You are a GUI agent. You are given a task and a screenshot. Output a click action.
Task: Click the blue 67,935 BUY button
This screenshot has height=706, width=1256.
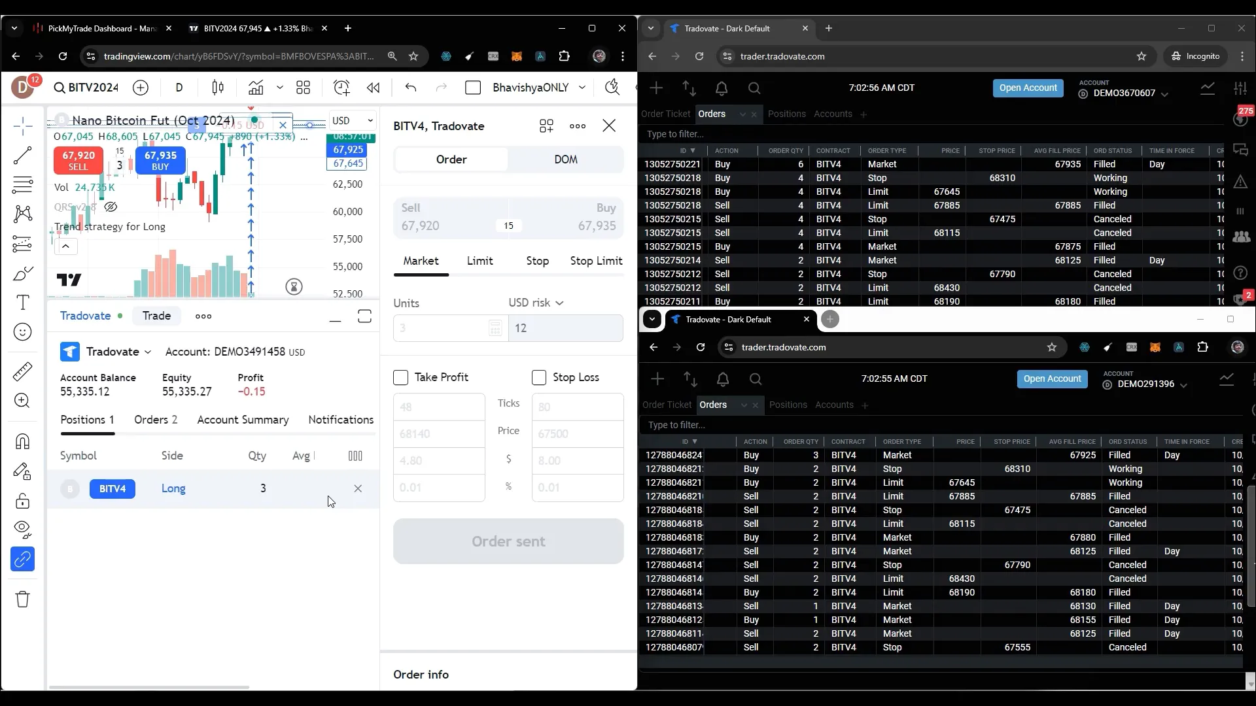(x=160, y=160)
